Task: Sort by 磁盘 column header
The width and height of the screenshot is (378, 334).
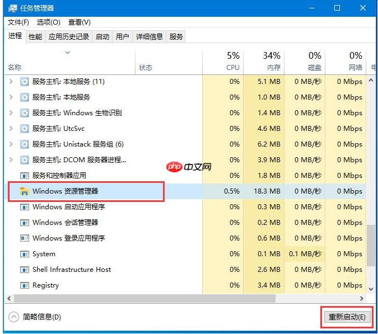Action: pos(305,62)
